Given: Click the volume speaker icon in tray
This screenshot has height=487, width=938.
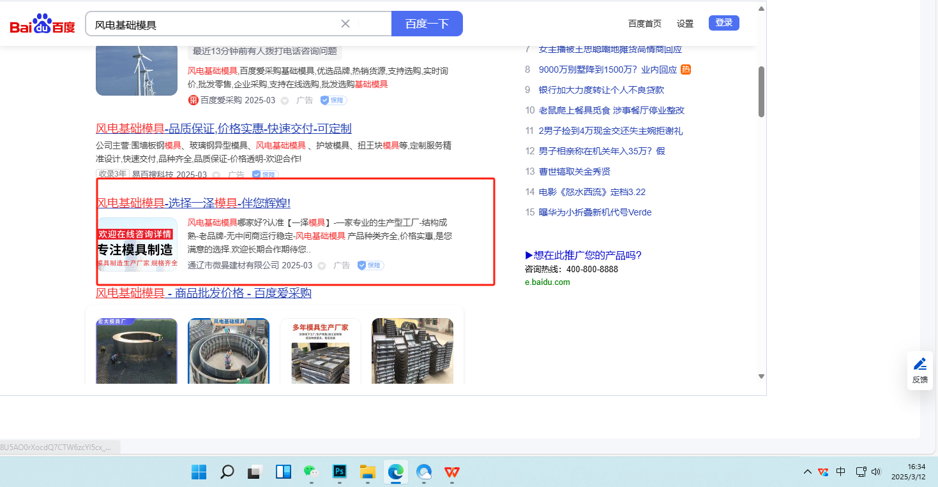Looking at the screenshot, I should 876,472.
